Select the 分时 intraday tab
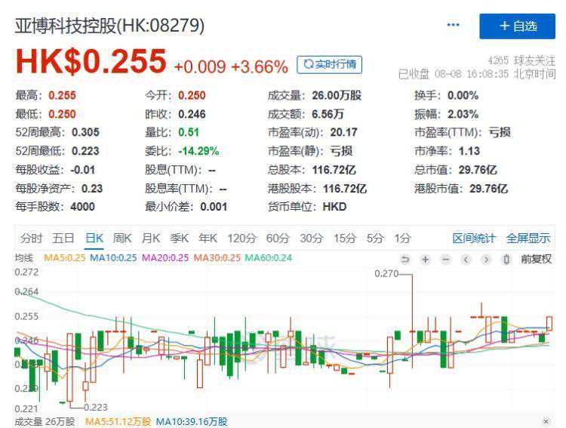The image size is (566, 428). 32,239
